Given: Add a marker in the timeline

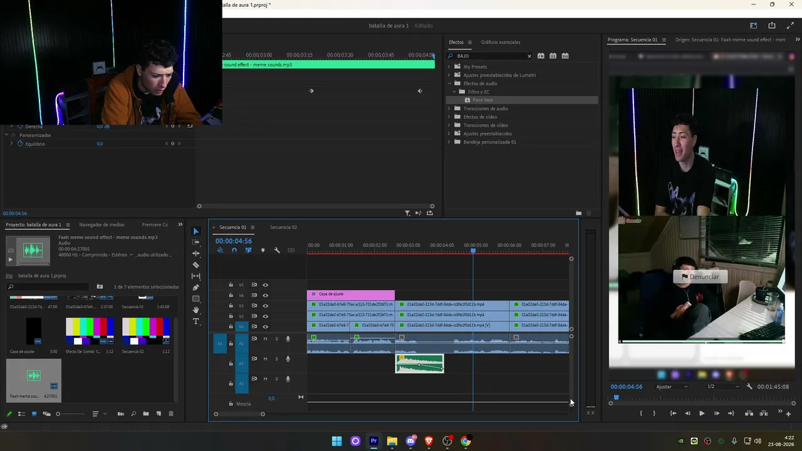Looking at the screenshot, I should 263,251.
